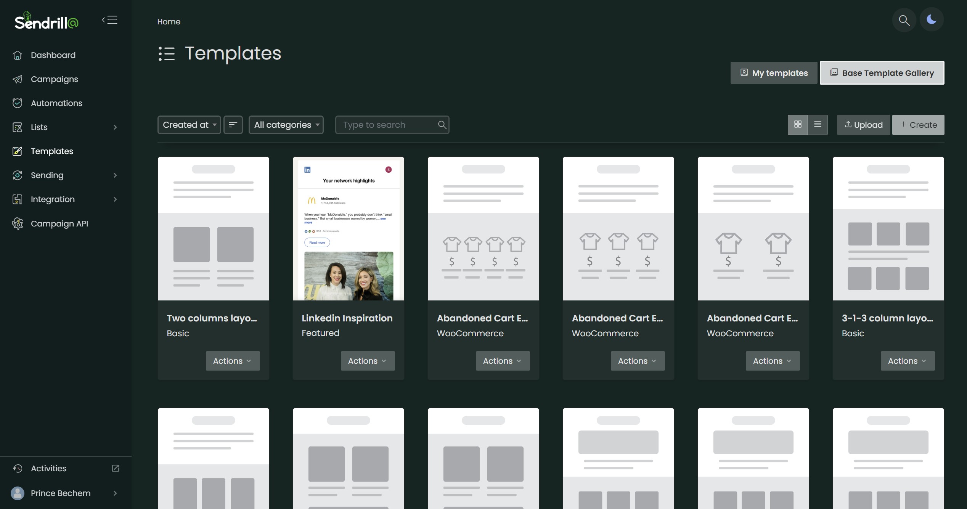The width and height of the screenshot is (967, 509).
Task: Focus the Type to search field
Action: tap(387, 125)
